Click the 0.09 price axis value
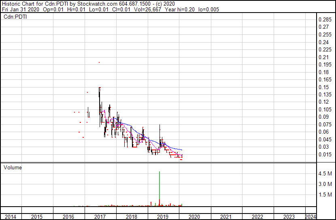 (323, 117)
